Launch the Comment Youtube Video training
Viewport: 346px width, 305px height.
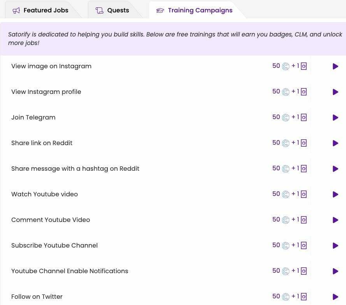click(335, 220)
